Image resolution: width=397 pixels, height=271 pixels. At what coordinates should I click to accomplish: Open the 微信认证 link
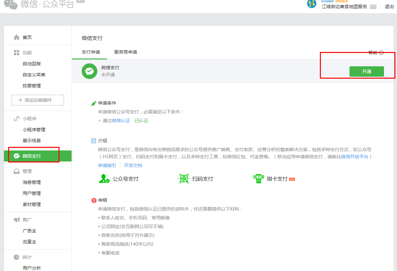coord(121,121)
